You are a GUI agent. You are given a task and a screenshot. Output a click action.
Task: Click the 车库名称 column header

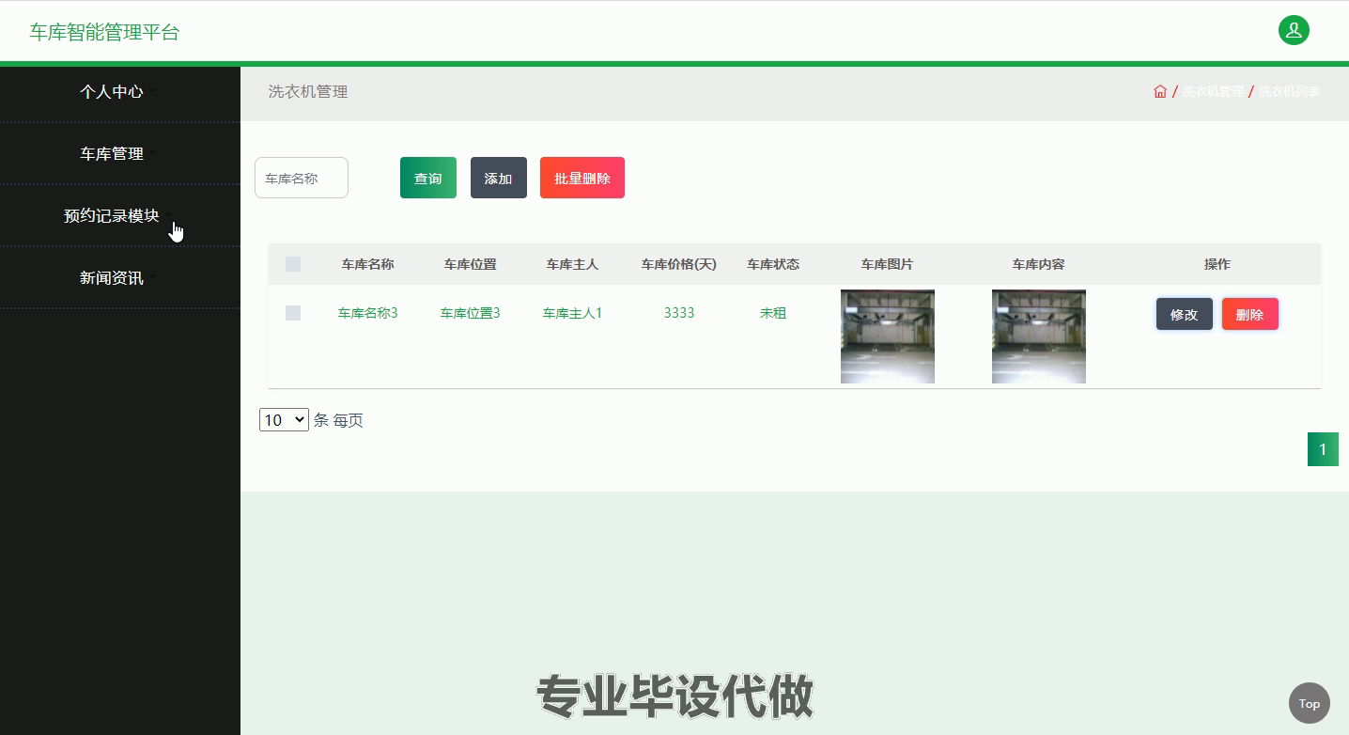point(368,264)
